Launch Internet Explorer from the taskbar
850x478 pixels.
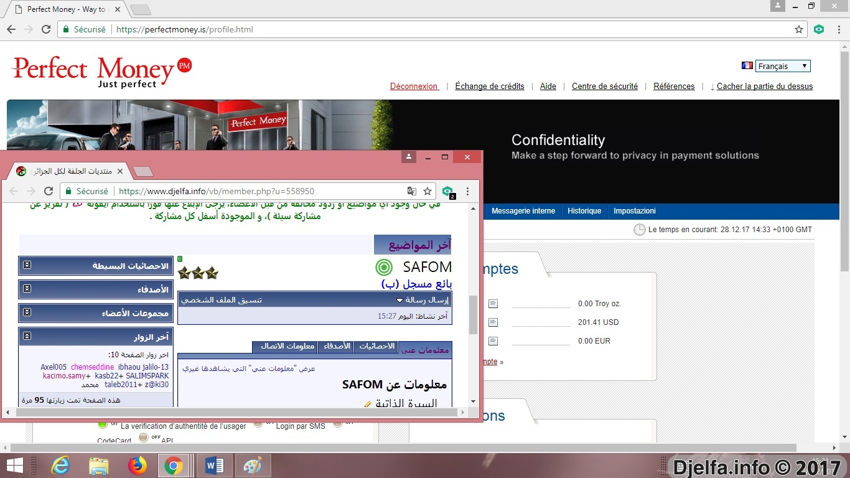60,466
